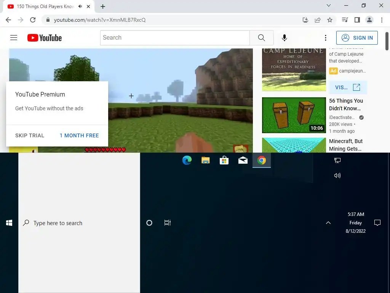390x293 pixels.
Task: Open Chrome side panel icon
Action: click(x=357, y=20)
